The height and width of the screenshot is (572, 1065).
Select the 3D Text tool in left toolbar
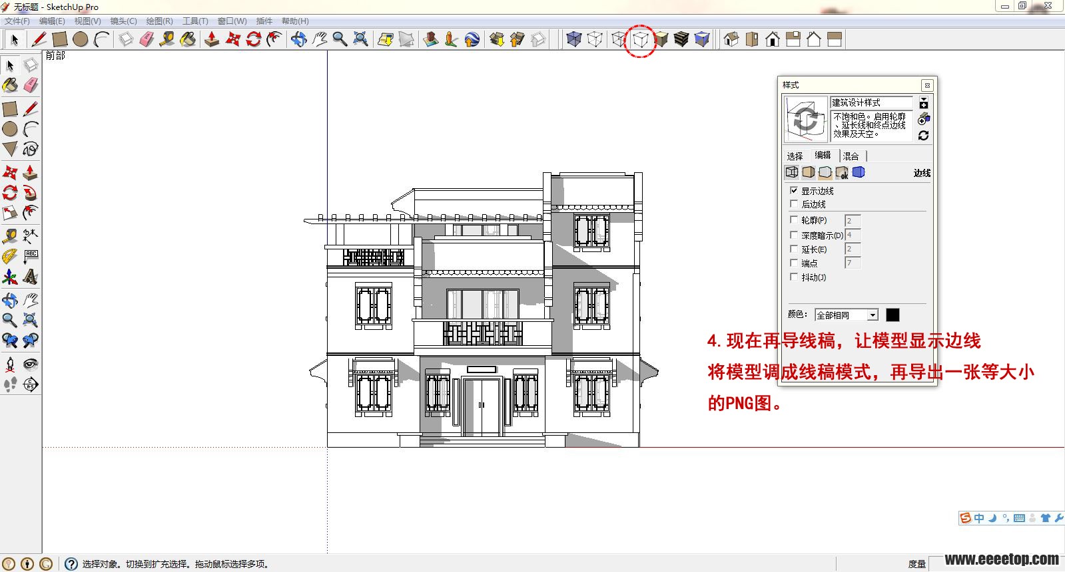(x=31, y=276)
